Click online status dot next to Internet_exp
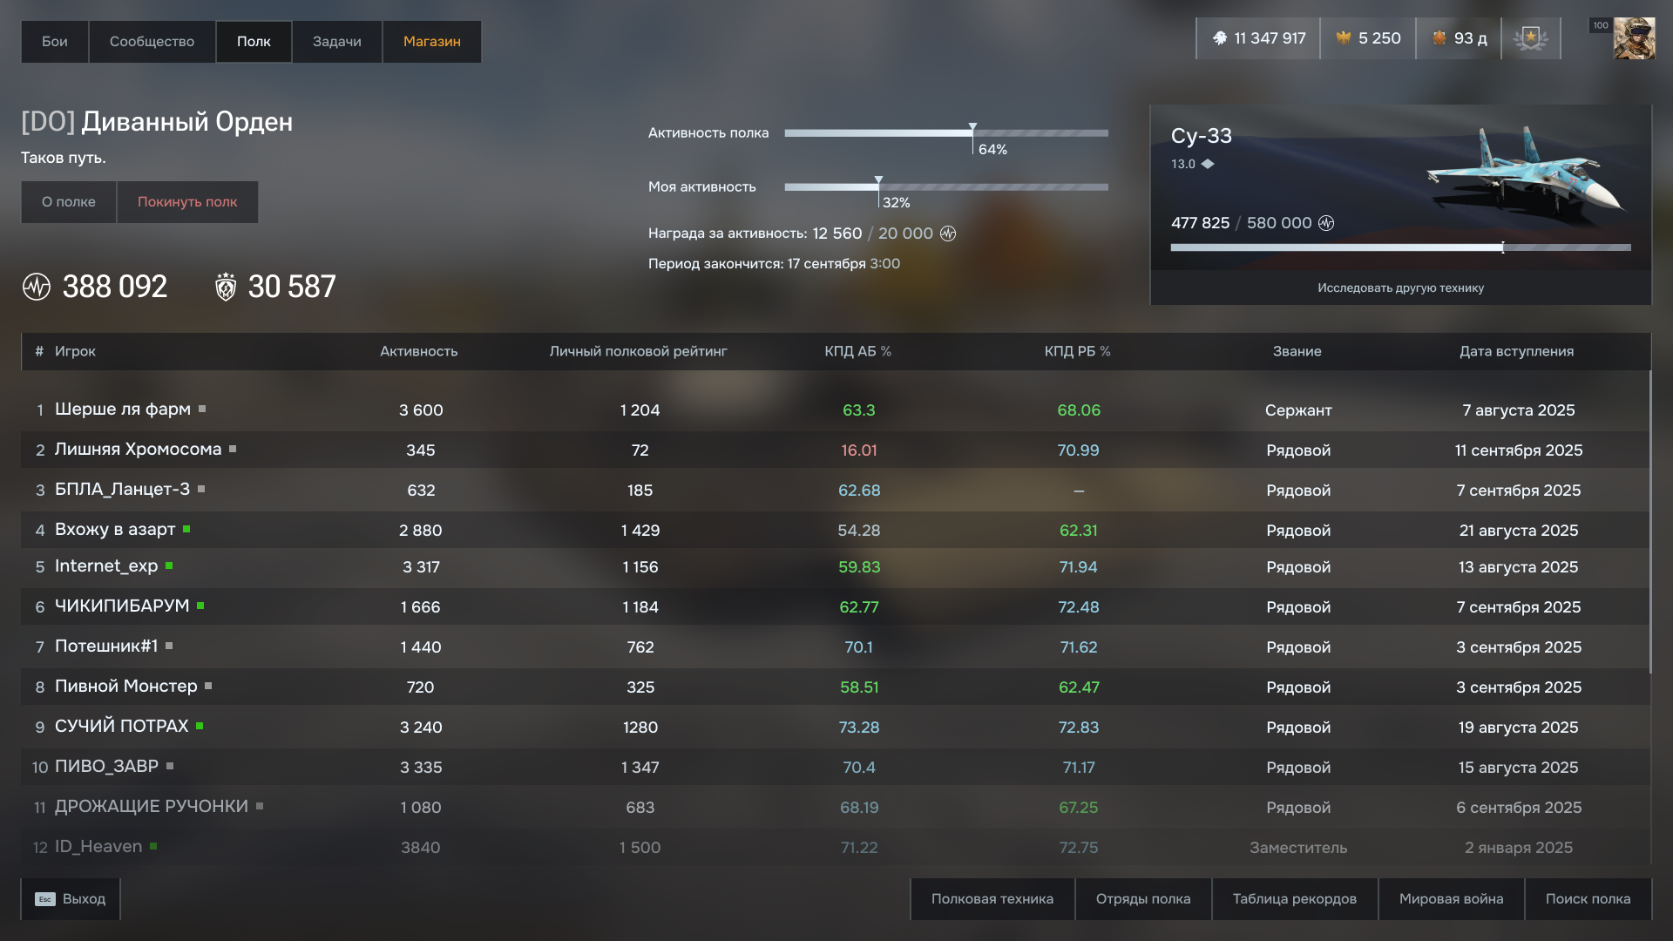Viewport: 1673px width, 941px height. [169, 566]
